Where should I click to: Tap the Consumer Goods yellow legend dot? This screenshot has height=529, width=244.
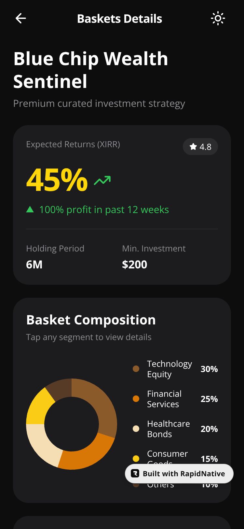[136, 459]
